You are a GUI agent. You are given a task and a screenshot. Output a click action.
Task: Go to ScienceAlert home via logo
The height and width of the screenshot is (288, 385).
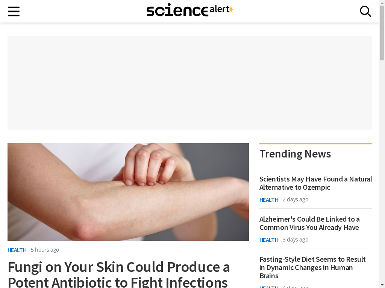pyautogui.click(x=189, y=10)
